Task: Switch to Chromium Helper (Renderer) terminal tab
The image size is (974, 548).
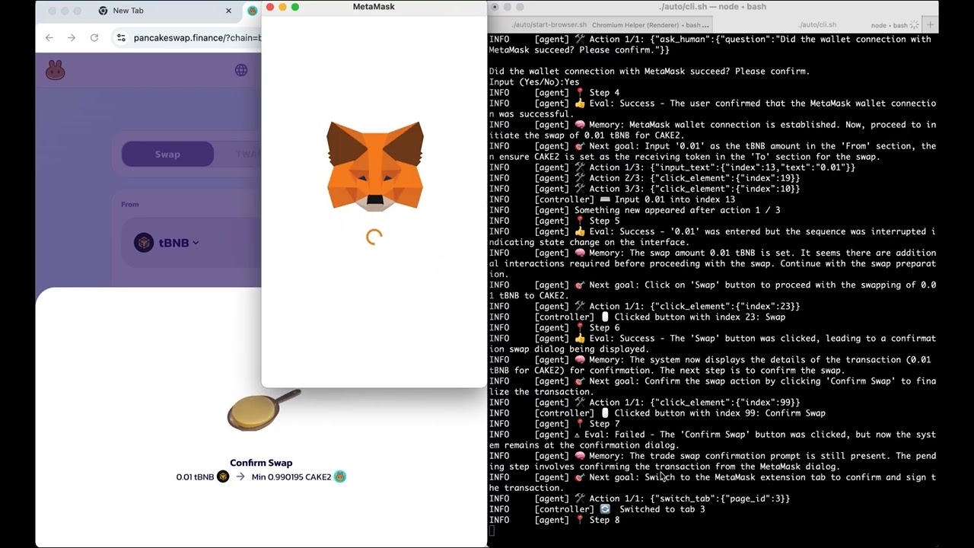Action: [x=651, y=25]
